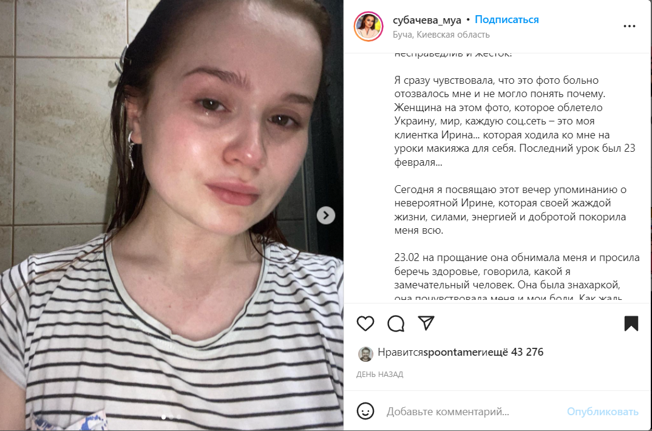Click the Опубликовать button
This screenshot has width=652, height=431.
[602, 412]
